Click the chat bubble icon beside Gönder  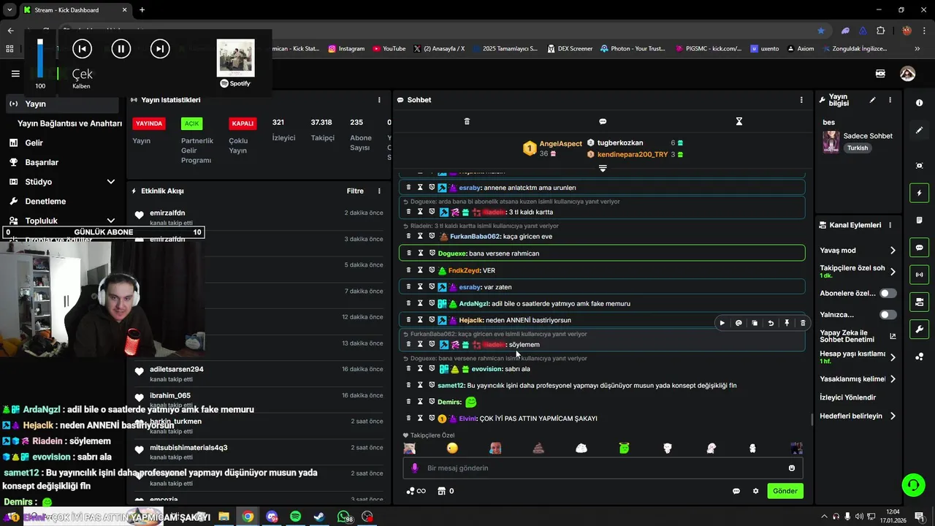tap(736, 491)
